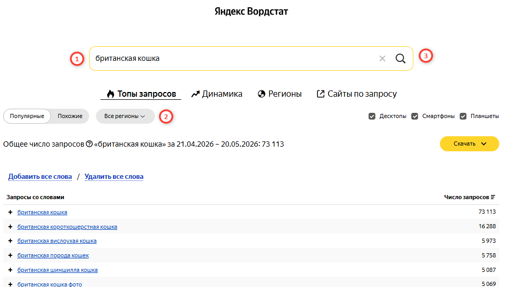Add 'британская кошка фото' with plus icon
The image size is (518, 287).
[x=10, y=284]
